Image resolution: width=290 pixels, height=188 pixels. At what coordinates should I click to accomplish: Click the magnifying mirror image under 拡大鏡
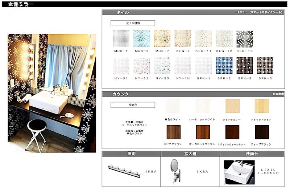pos(176,170)
